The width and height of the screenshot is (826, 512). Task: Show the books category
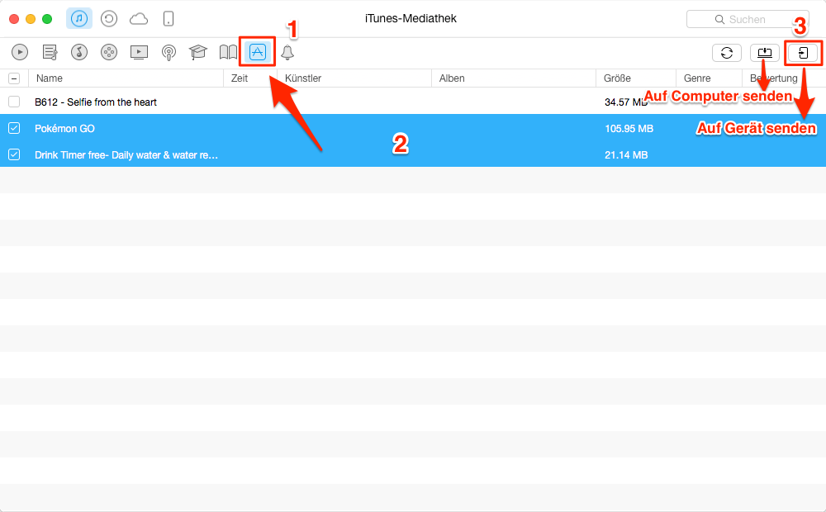tap(228, 52)
